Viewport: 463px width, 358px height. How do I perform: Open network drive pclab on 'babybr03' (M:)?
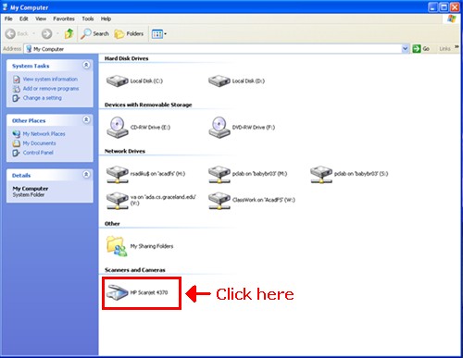click(219, 174)
